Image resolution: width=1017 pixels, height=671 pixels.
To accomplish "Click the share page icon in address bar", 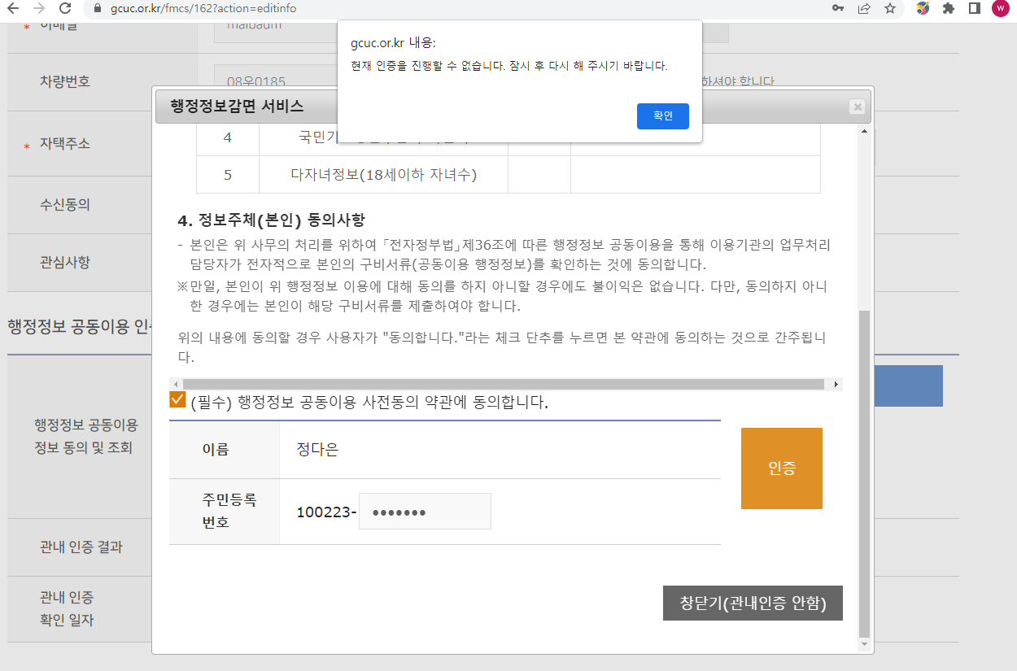I will click(x=863, y=8).
